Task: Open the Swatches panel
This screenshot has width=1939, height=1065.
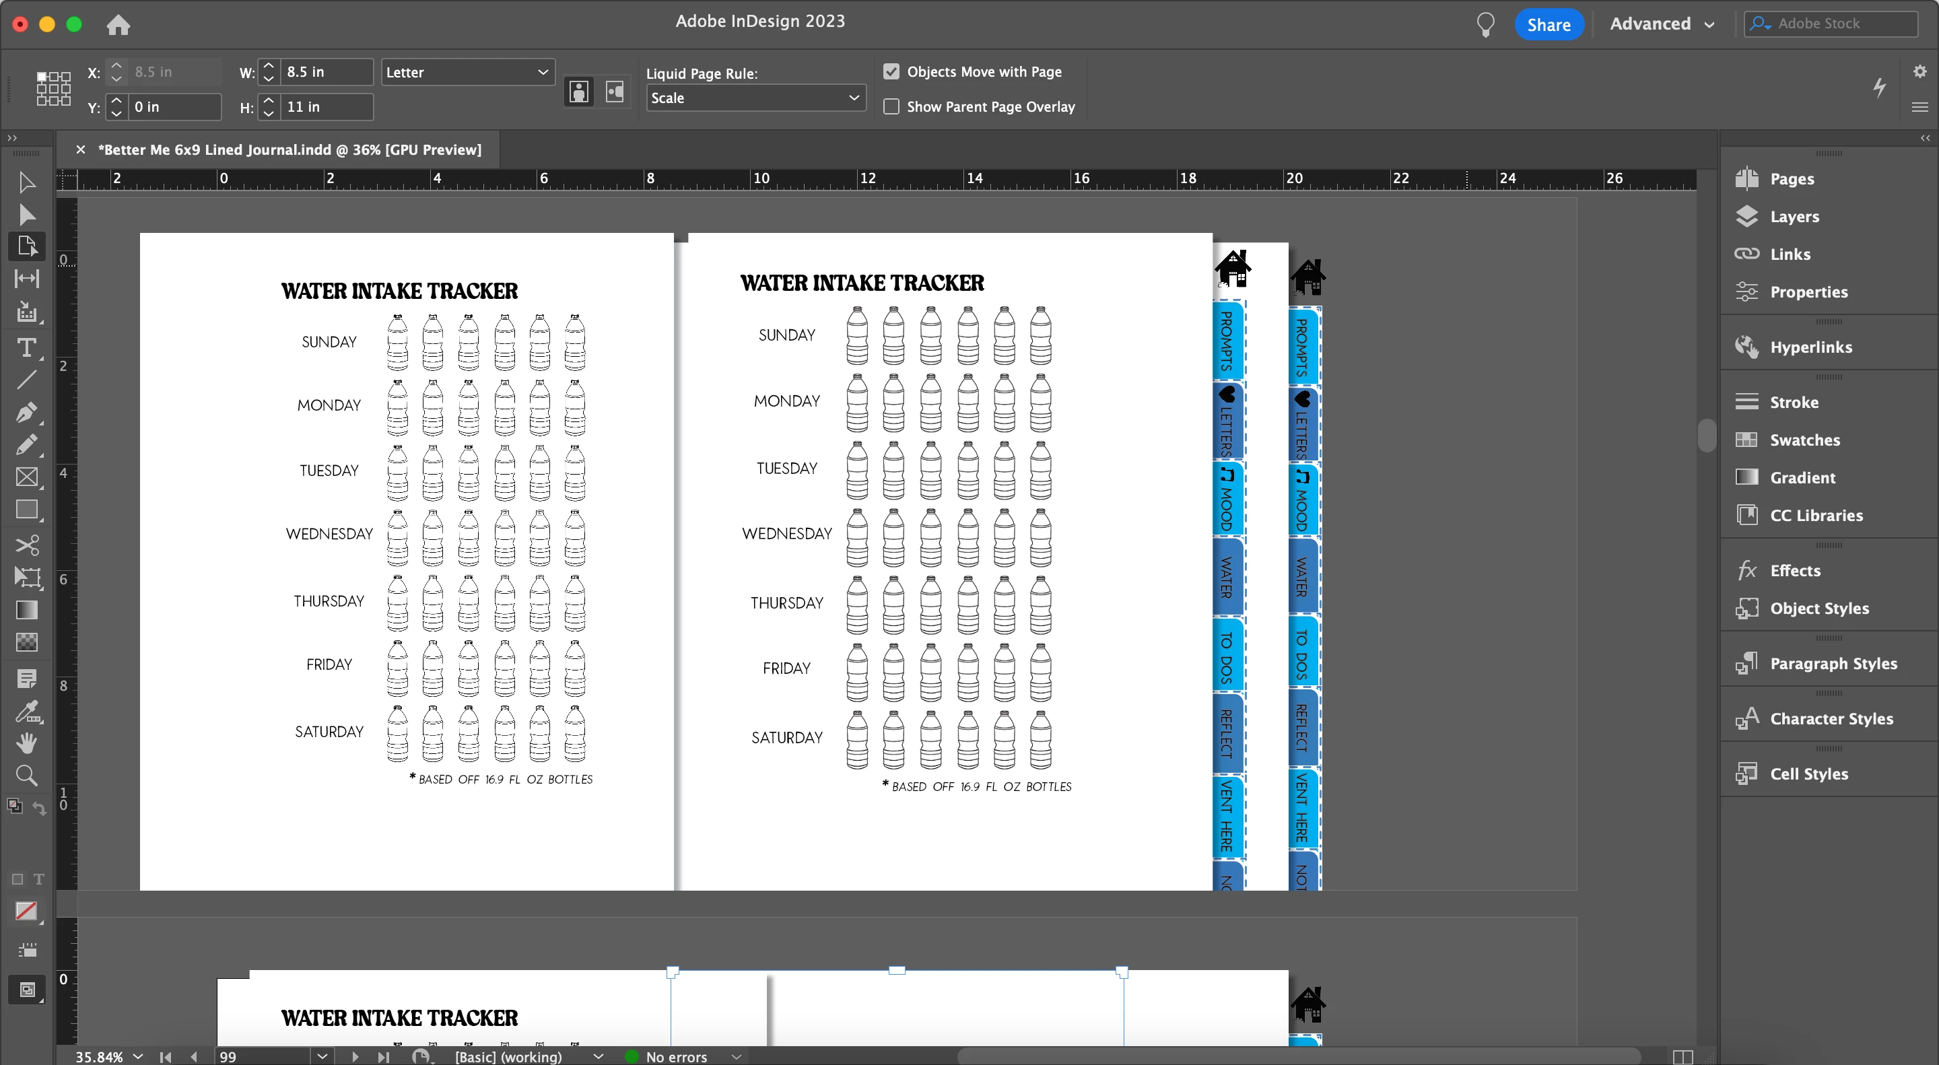Action: pyautogui.click(x=1804, y=440)
